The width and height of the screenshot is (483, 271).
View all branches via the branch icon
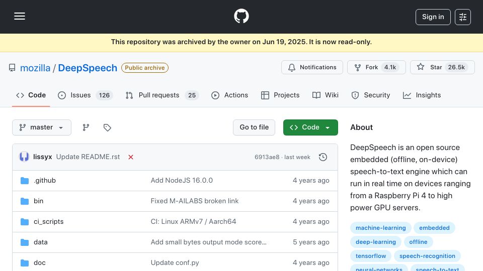86,127
